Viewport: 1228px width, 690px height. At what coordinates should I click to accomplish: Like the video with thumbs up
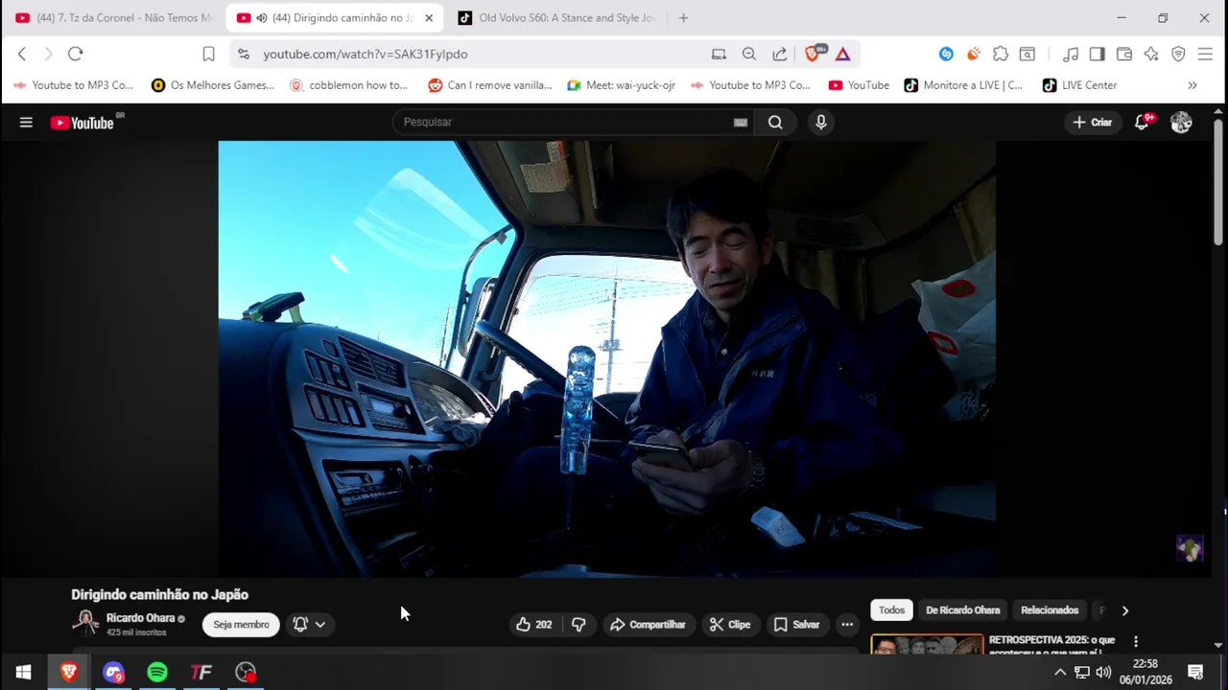[x=534, y=625]
